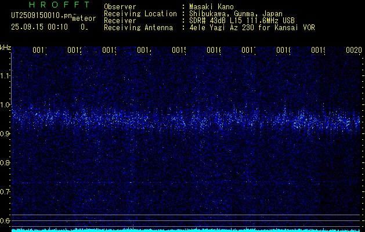Image resolution: width=365 pixels, height=232 pixels.
Task: Click the 0.8 kHz axis label
Action: [x=5, y=162]
